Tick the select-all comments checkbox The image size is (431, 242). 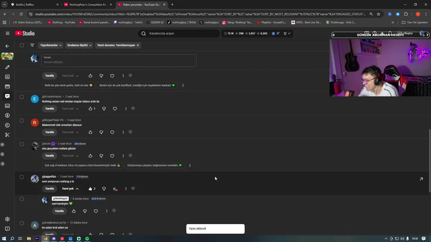(22, 45)
